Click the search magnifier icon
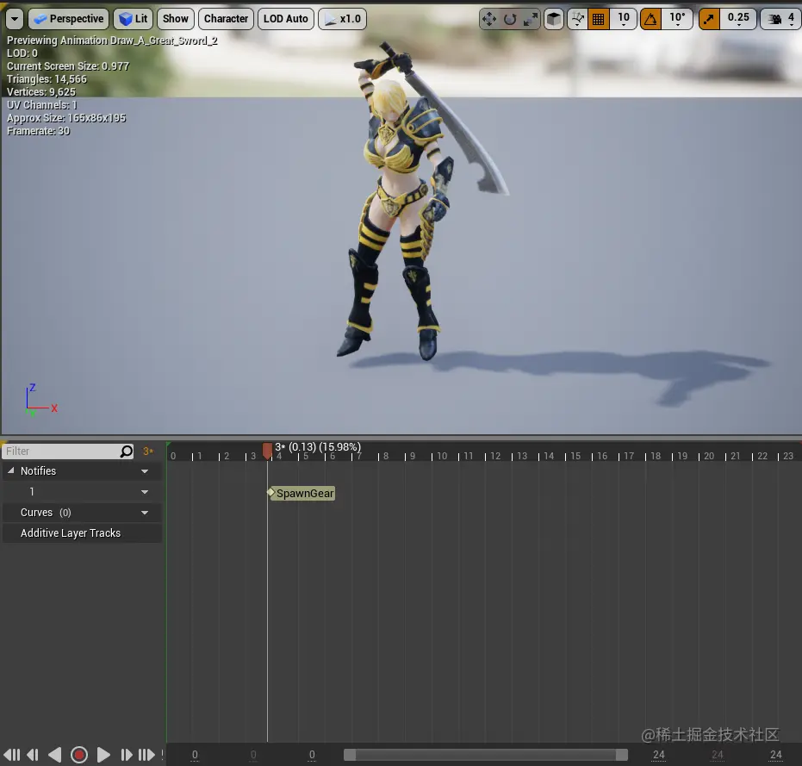The width and height of the screenshot is (802, 766). (x=127, y=452)
